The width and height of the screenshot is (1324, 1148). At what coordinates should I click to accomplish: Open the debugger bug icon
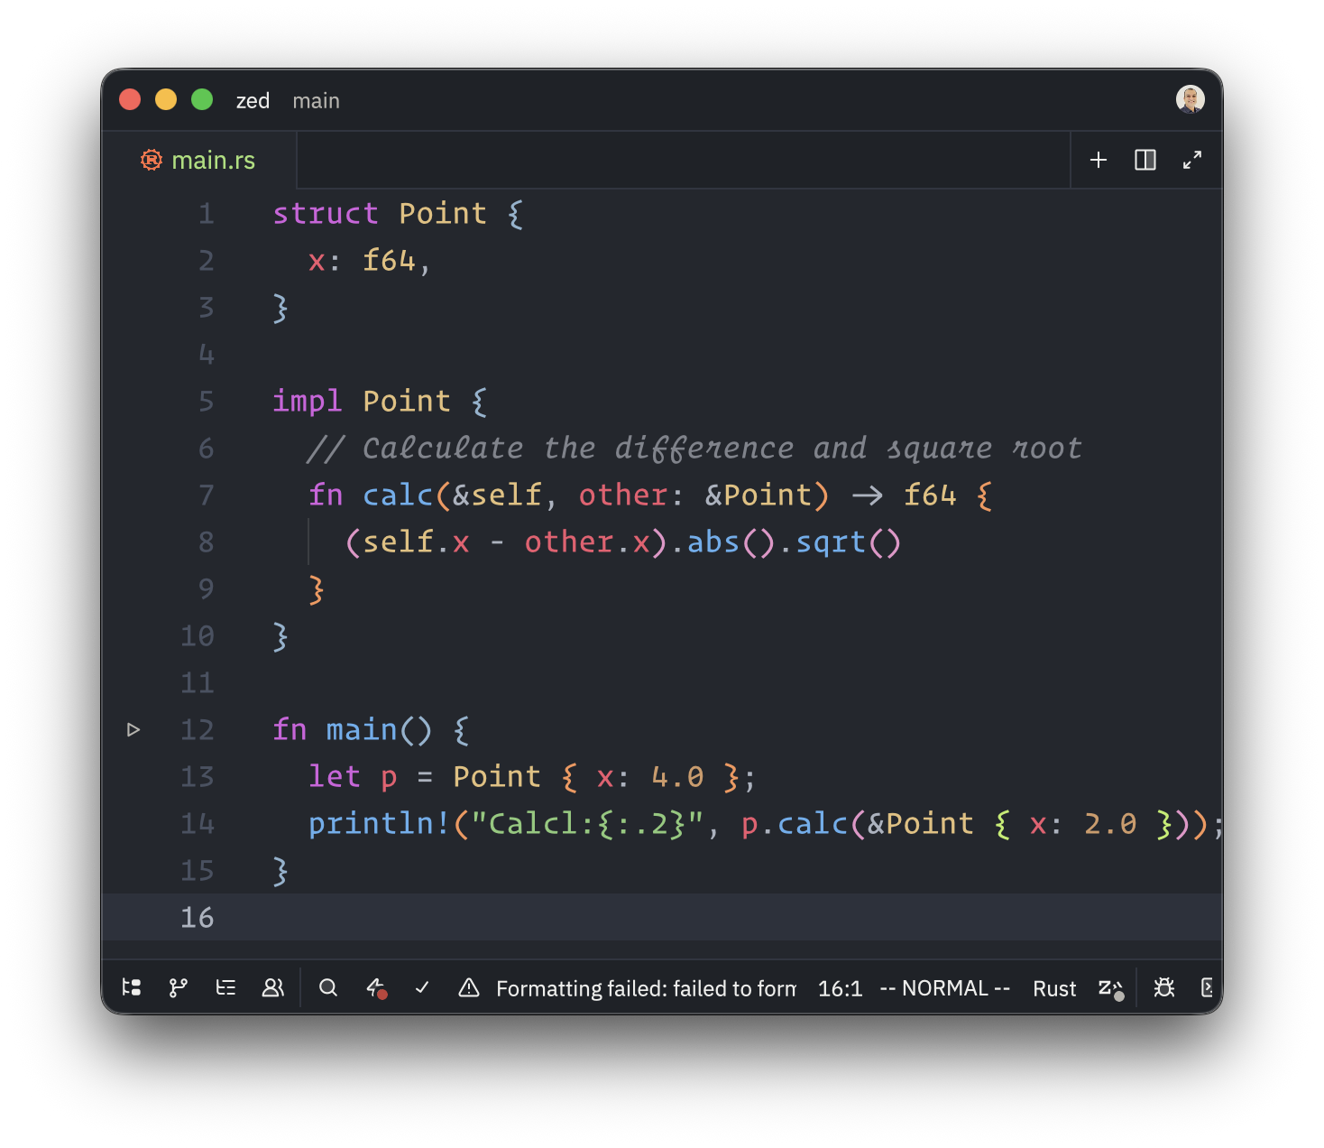1164,988
